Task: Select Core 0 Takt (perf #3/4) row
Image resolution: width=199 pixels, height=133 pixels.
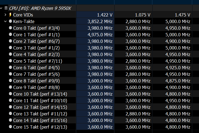Action: point(99,28)
